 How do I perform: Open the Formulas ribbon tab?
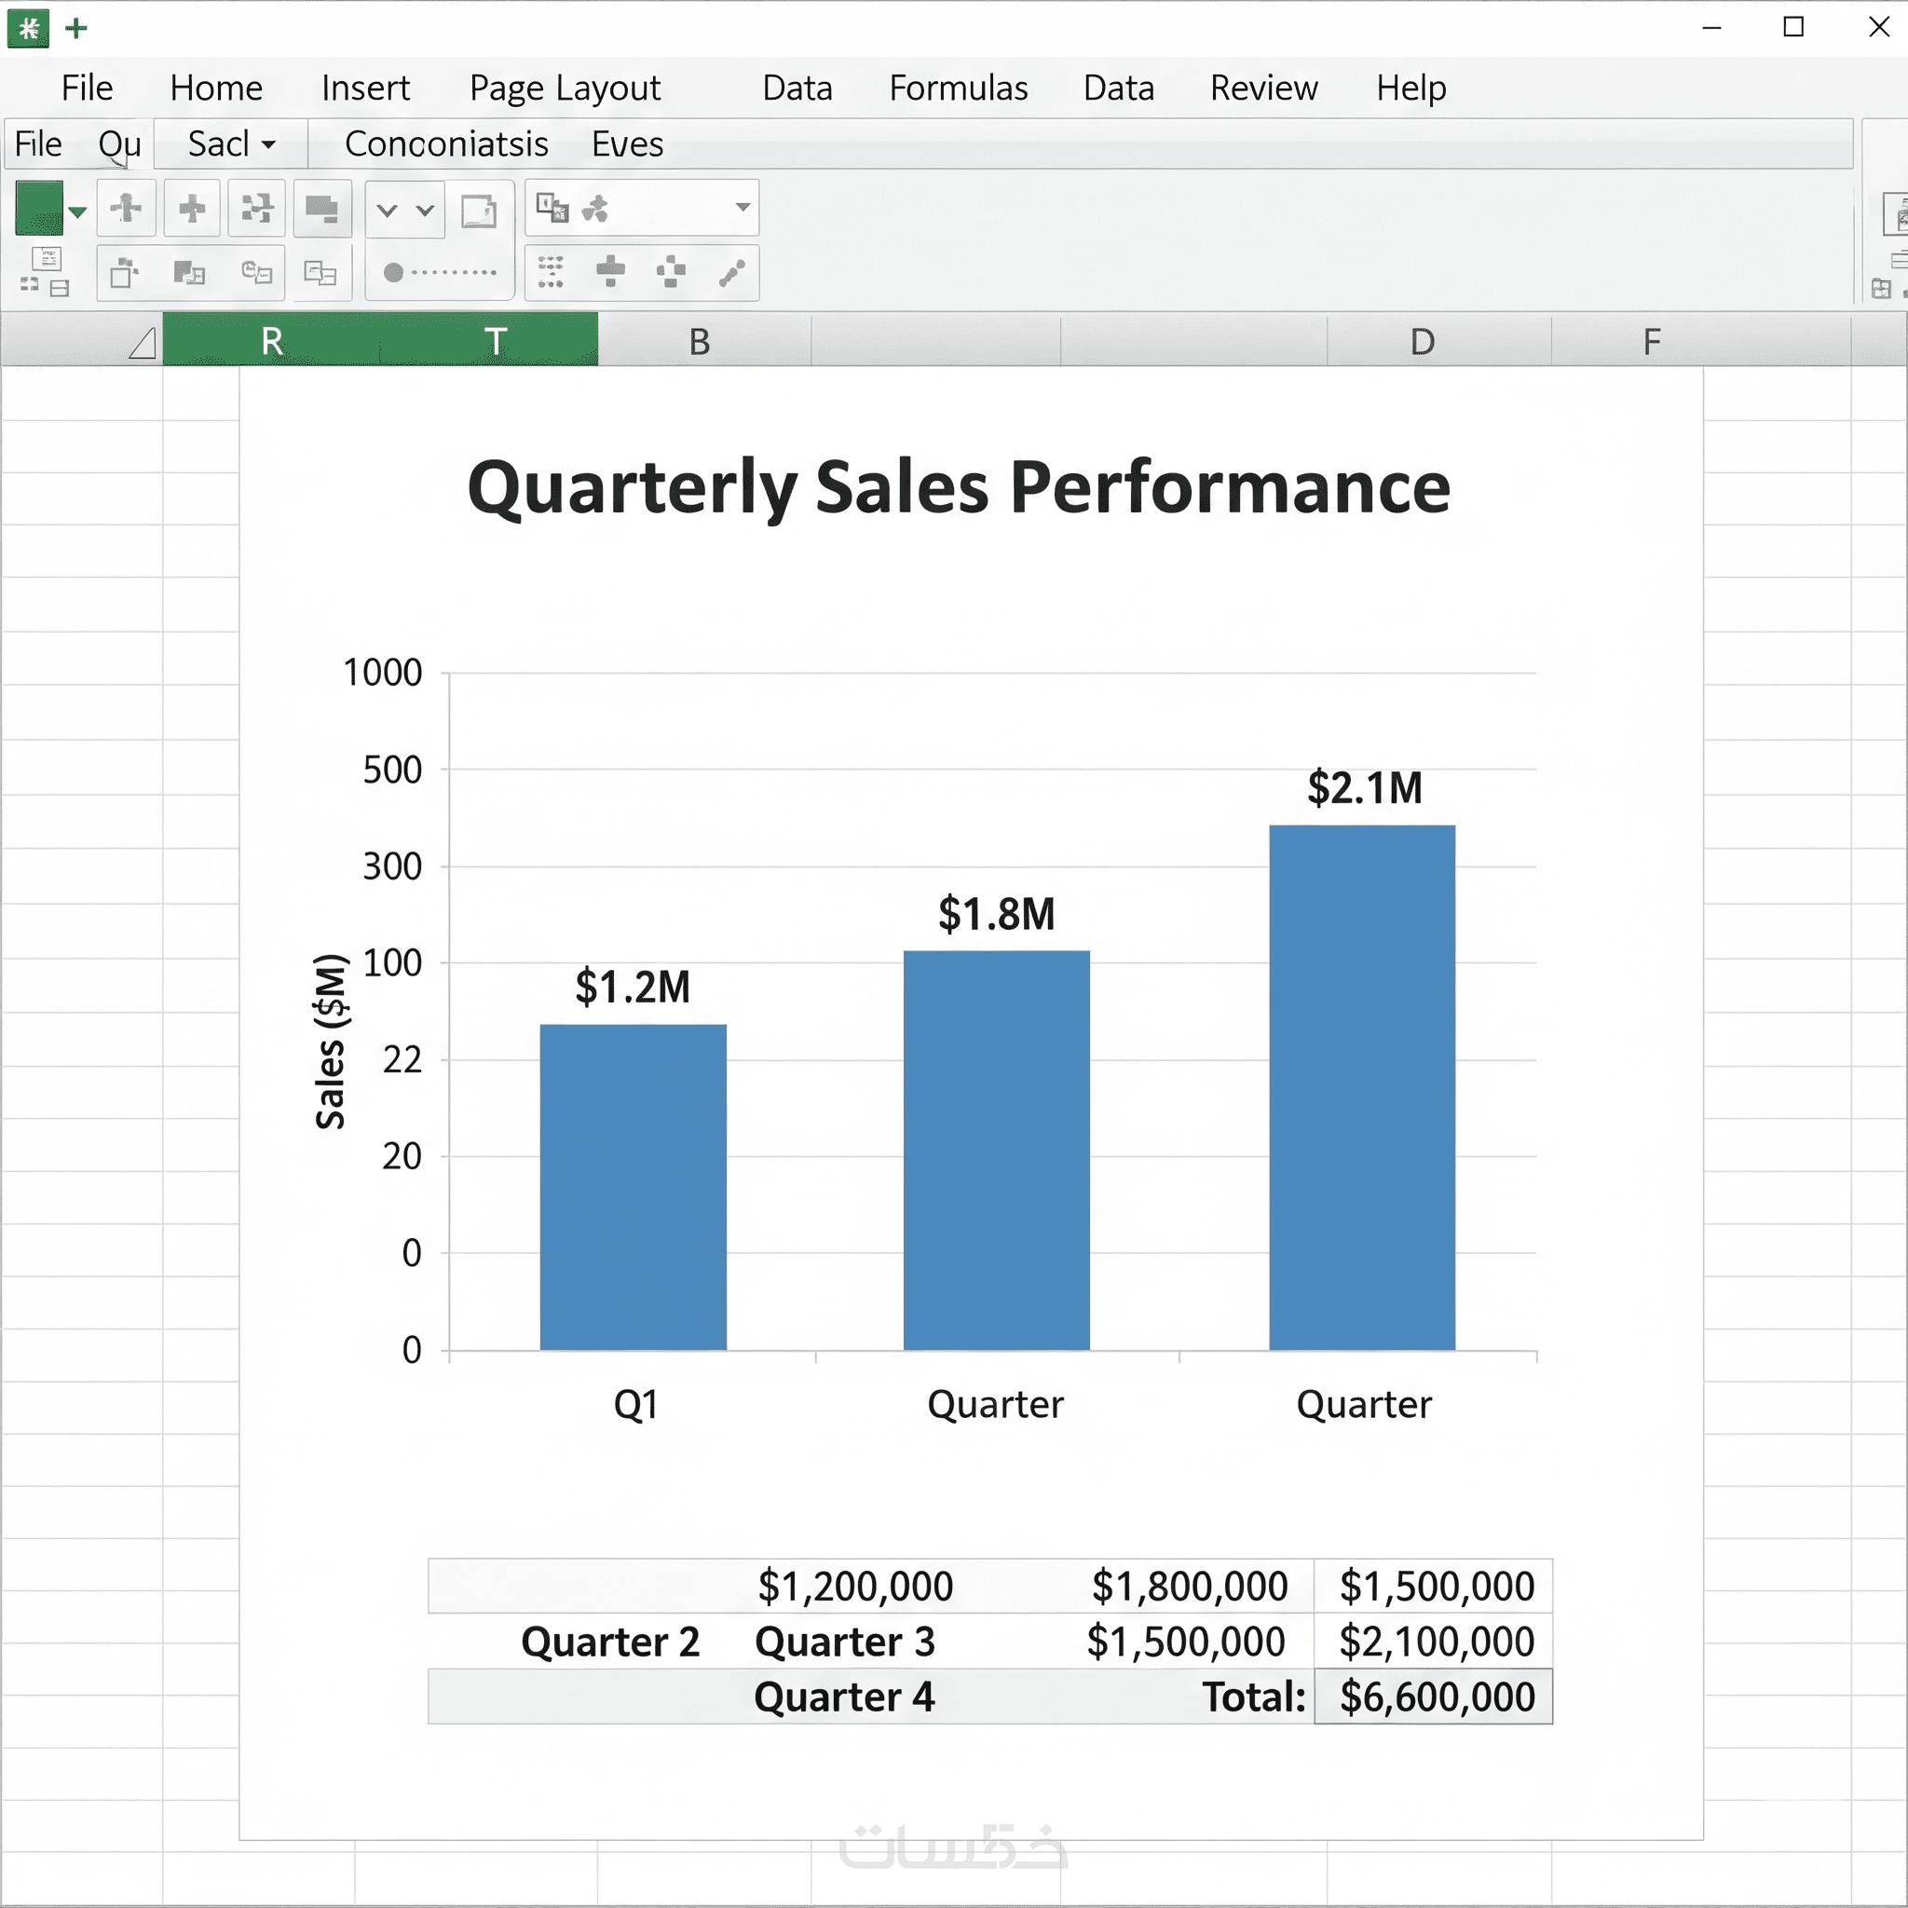(x=958, y=88)
